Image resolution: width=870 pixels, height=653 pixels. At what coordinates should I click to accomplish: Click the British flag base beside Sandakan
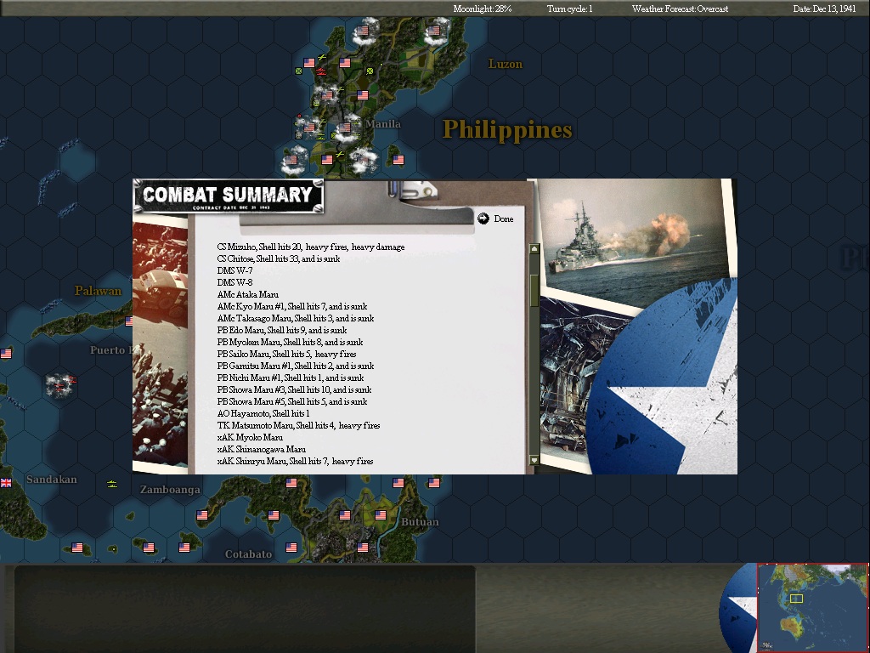pyautogui.click(x=6, y=483)
